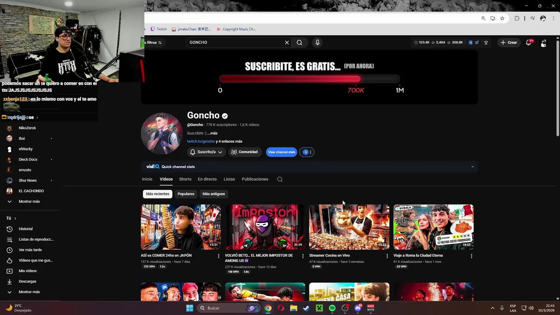Start voice search with the microphone
Image resolution: width=560 pixels, height=315 pixels.
(x=317, y=42)
